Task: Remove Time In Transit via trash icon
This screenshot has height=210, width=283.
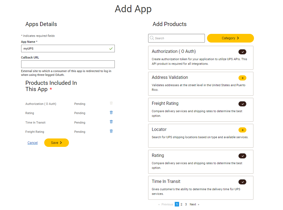Action: tap(111, 122)
